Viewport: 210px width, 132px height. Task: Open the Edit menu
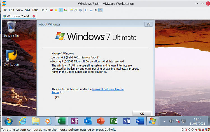[x=11, y=10]
